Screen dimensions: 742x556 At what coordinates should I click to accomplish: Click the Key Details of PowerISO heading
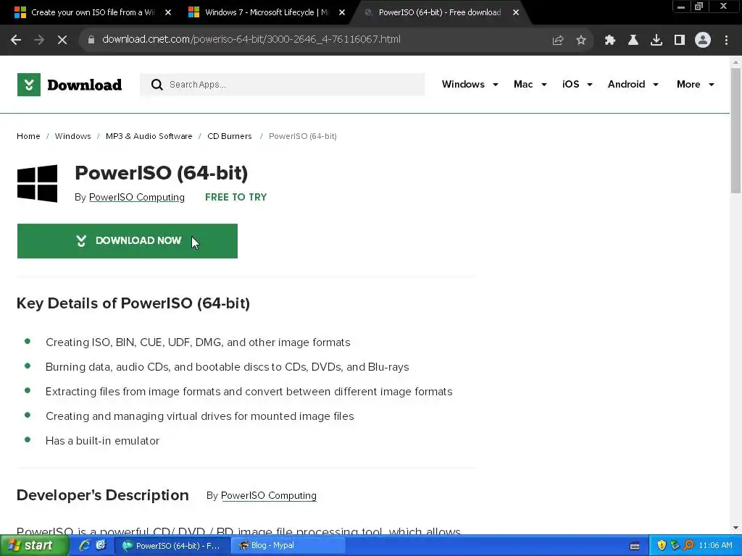pos(133,303)
